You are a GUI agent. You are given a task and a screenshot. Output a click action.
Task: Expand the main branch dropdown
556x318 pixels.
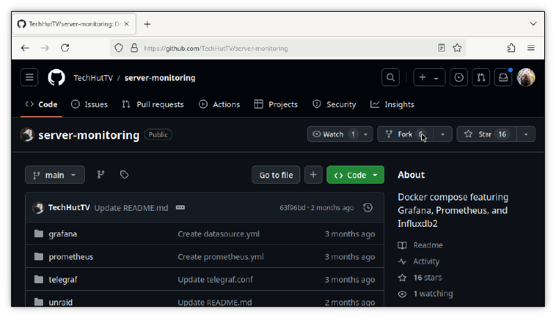click(55, 175)
